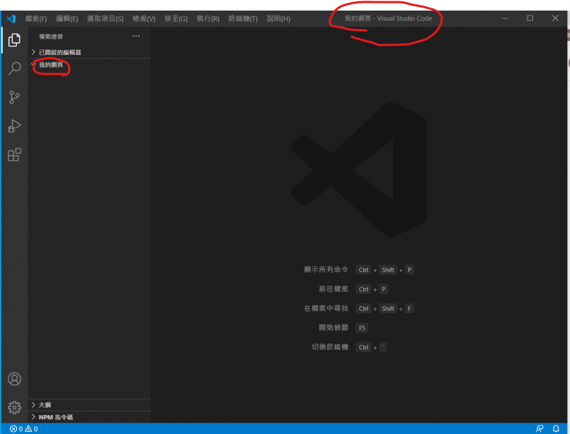Open the Explorer view in activity bar
This screenshot has width=570, height=434.
(14, 40)
